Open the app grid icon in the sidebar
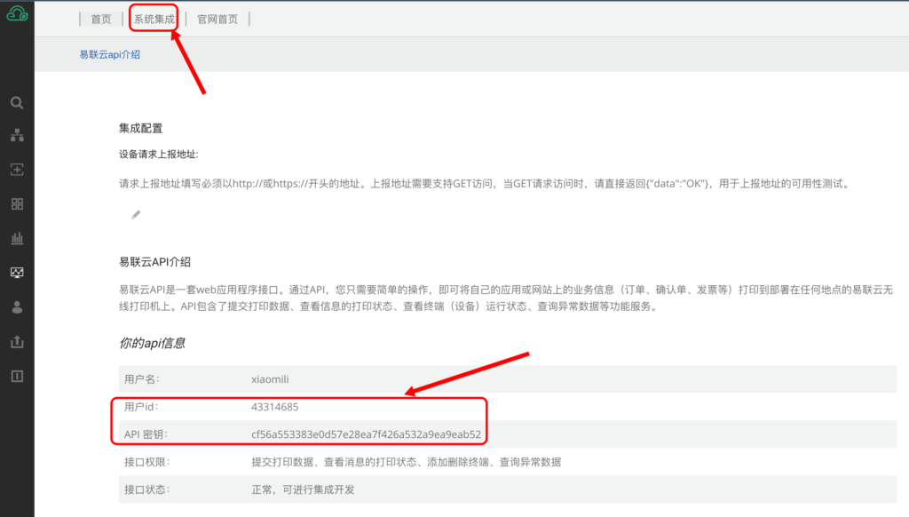 tap(16, 203)
